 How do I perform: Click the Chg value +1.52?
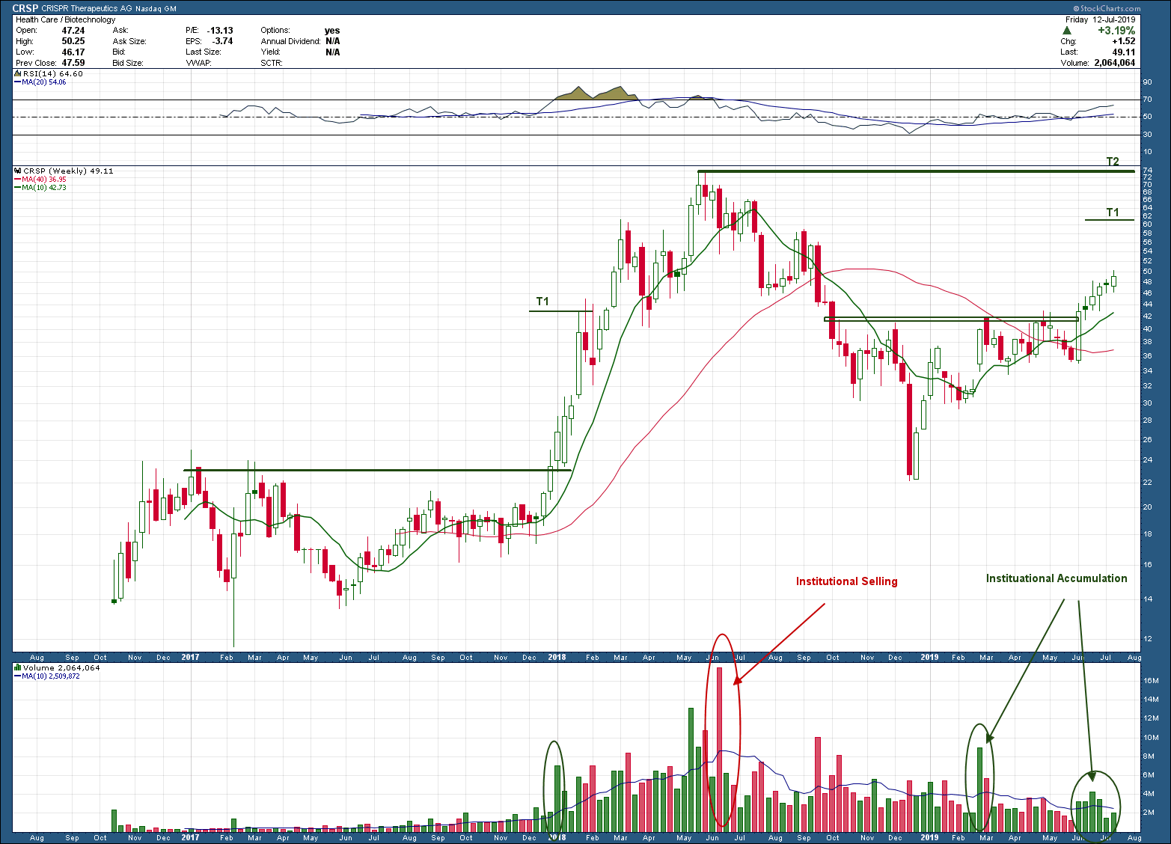tap(1123, 41)
